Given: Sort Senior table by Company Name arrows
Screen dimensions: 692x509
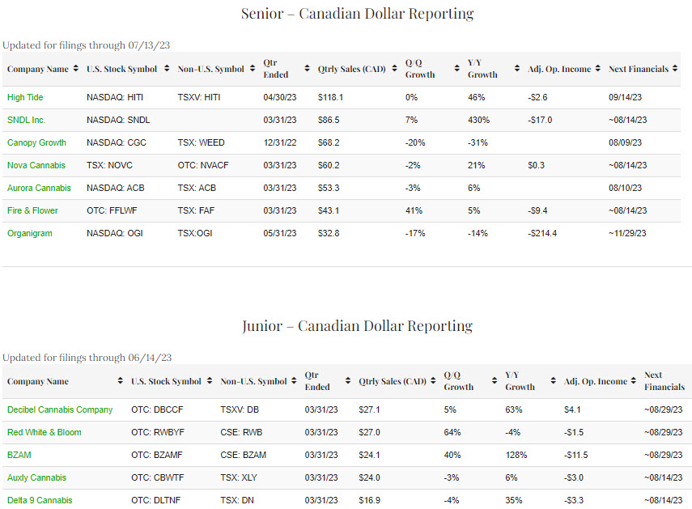Looking at the screenshot, I should (x=76, y=70).
